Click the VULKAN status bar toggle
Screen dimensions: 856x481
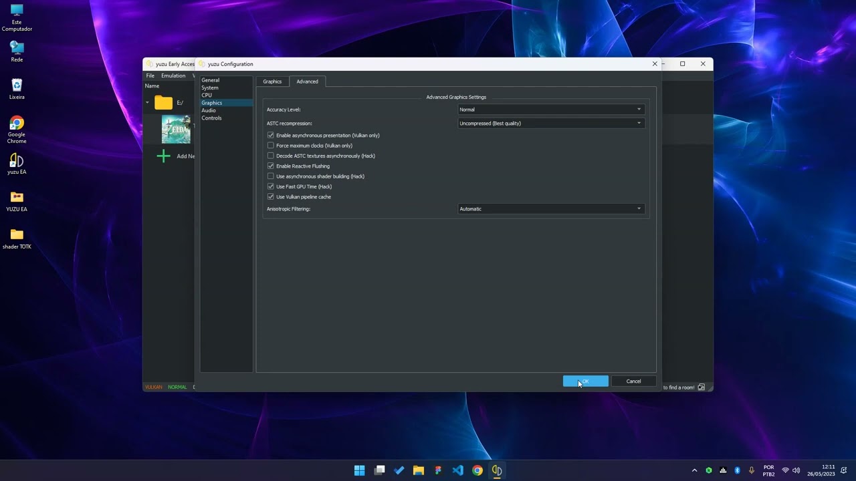154,387
